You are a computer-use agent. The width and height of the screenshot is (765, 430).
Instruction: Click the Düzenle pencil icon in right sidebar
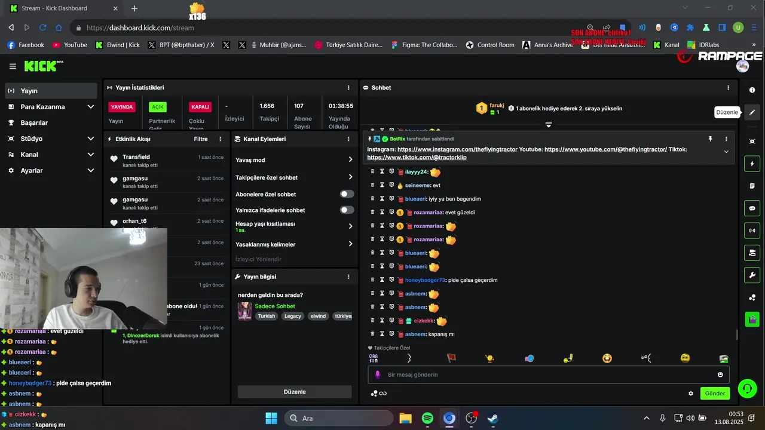click(x=752, y=112)
